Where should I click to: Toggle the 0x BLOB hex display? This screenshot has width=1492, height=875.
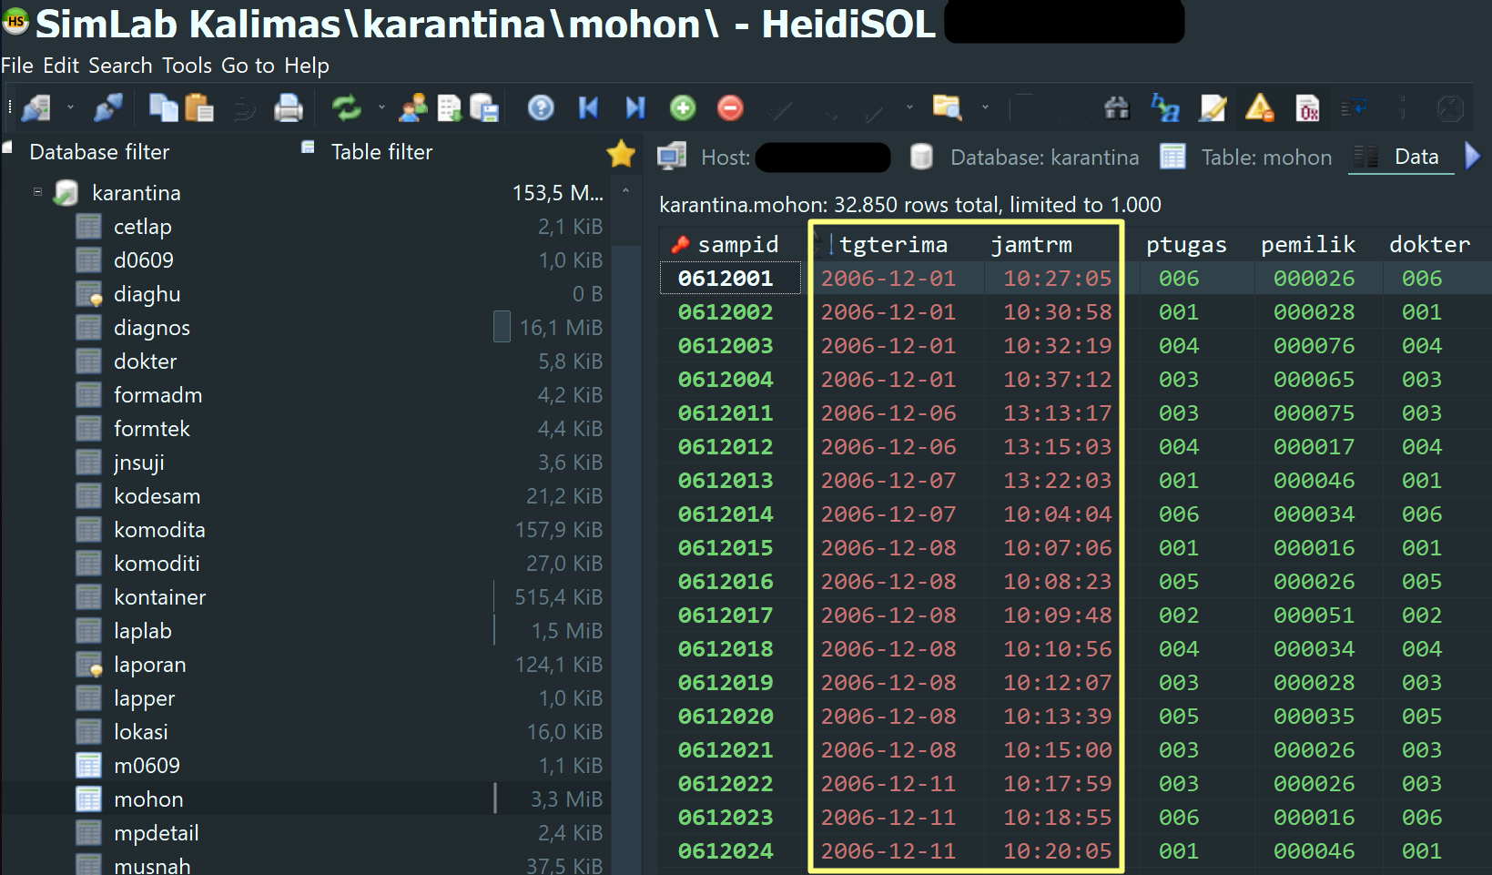coord(1308,108)
